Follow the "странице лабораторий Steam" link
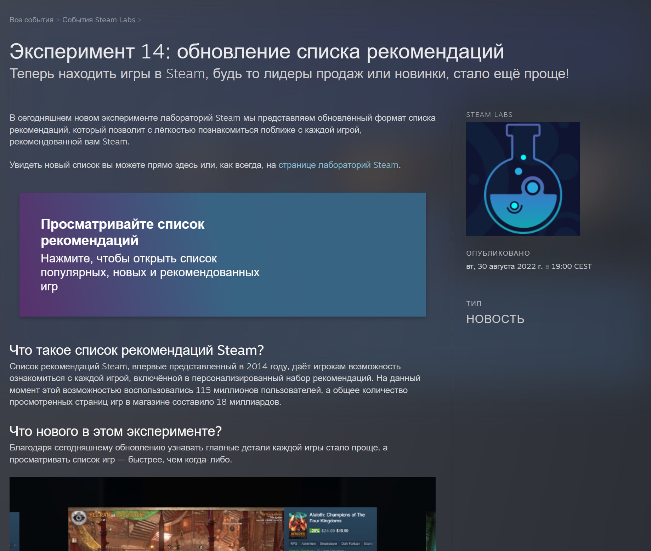Image resolution: width=651 pixels, height=551 pixels. 338,165
